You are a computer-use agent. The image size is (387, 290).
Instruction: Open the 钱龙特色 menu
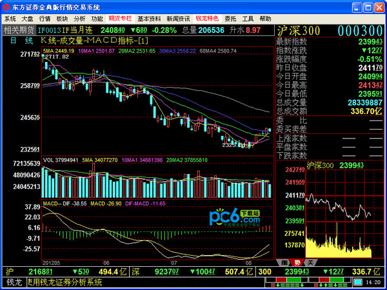tap(206, 19)
